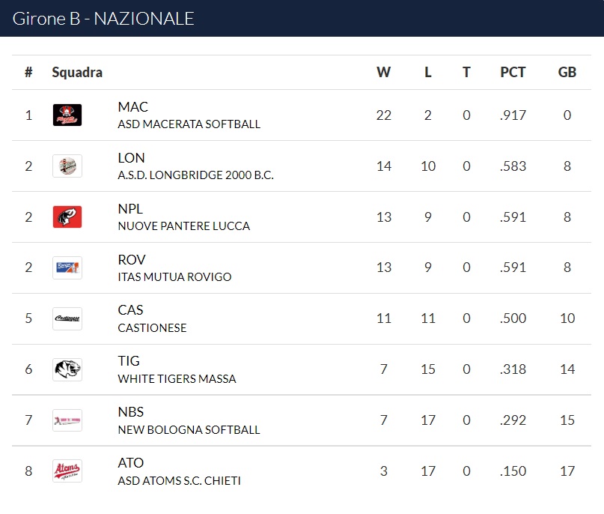Image resolution: width=604 pixels, height=514 pixels.
Task: Click the GB column header
Action: [x=567, y=72]
